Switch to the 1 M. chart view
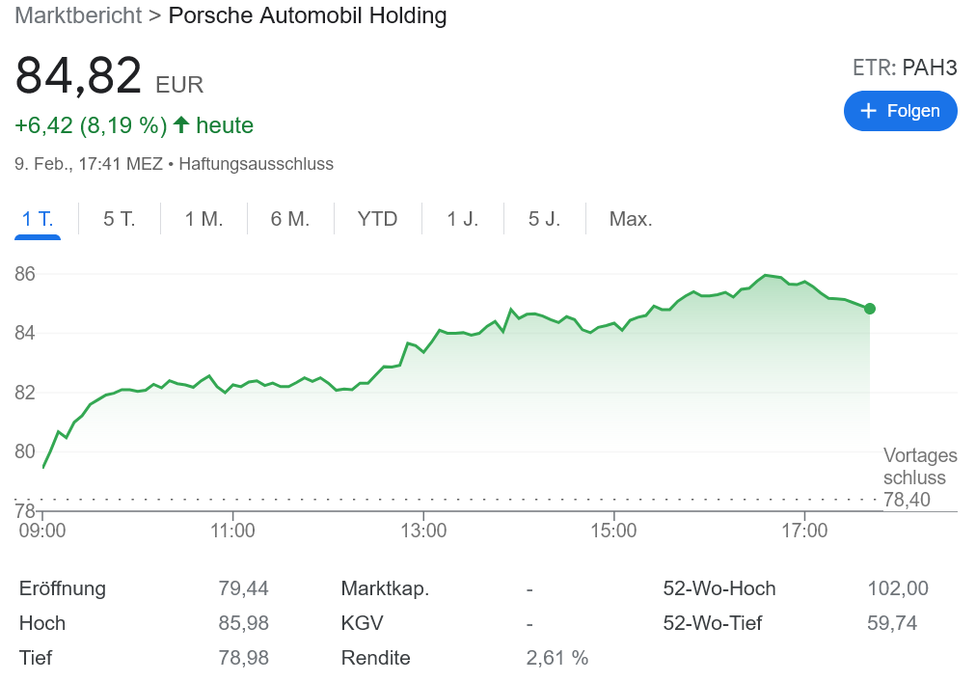 [x=202, y=219]
